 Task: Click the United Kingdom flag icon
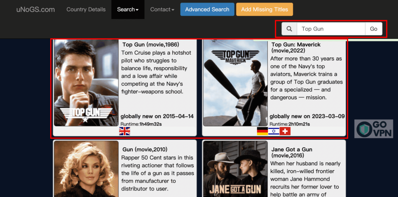(x=124, y=131)
